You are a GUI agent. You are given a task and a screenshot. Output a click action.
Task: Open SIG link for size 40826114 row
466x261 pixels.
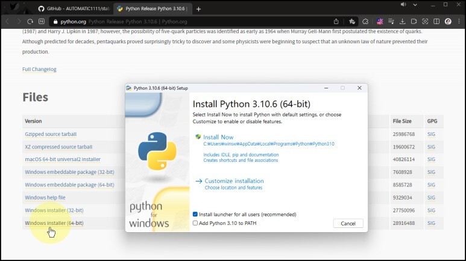(431, 159)
